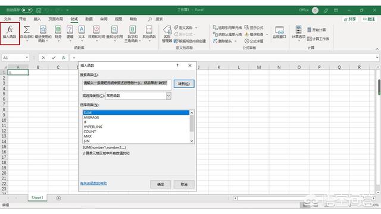
Task: Click the account avatar next to Office
Action: click(315, 10)
